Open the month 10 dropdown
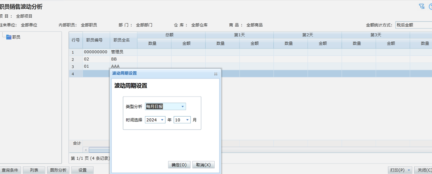Image resolution: width=432 pixels, height=174 pixels. tap(187, 120)
